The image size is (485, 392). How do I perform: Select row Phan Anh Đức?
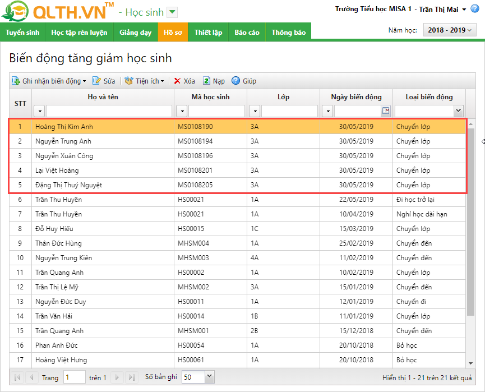tap(237, 345)
